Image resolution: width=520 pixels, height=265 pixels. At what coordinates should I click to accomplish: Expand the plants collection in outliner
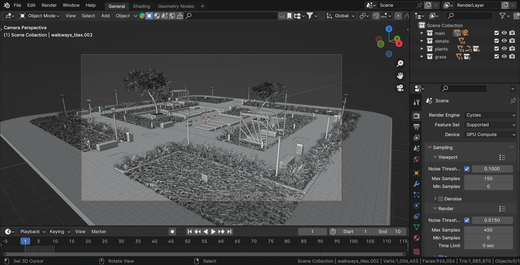[x=422, y=49]
